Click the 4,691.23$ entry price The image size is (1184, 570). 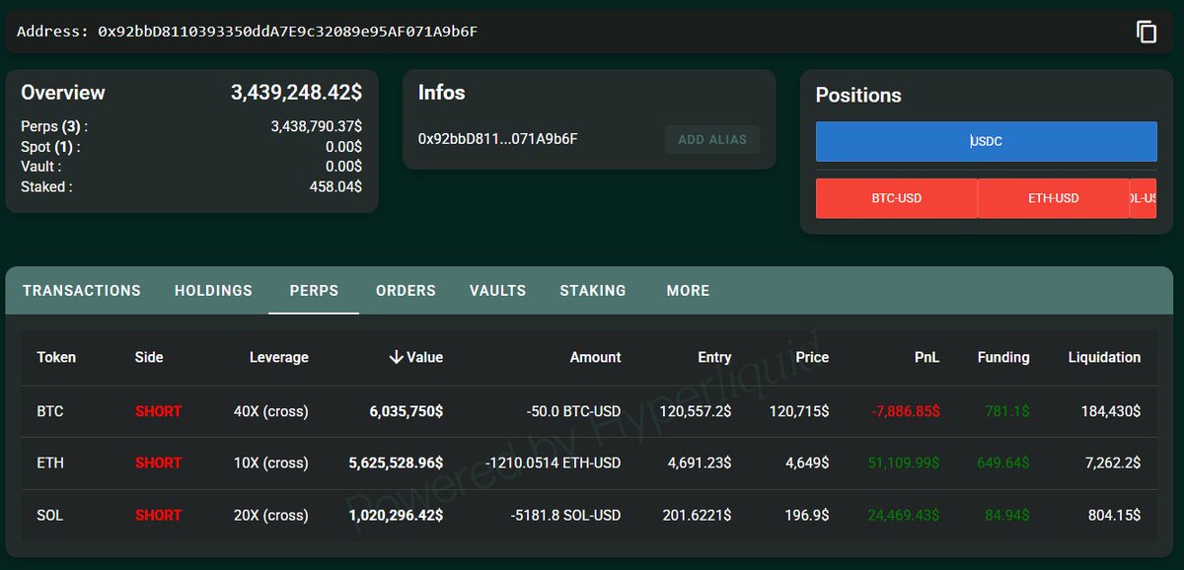click(700, 463)
